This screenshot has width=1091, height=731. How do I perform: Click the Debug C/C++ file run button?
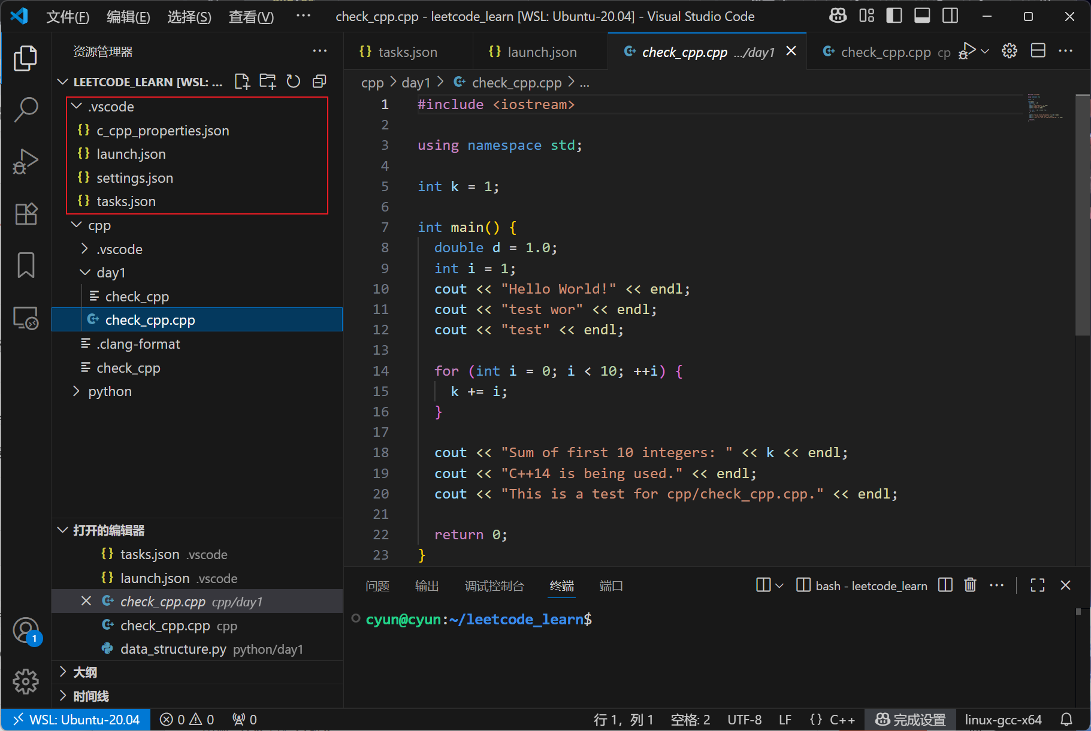coord(967,51)
